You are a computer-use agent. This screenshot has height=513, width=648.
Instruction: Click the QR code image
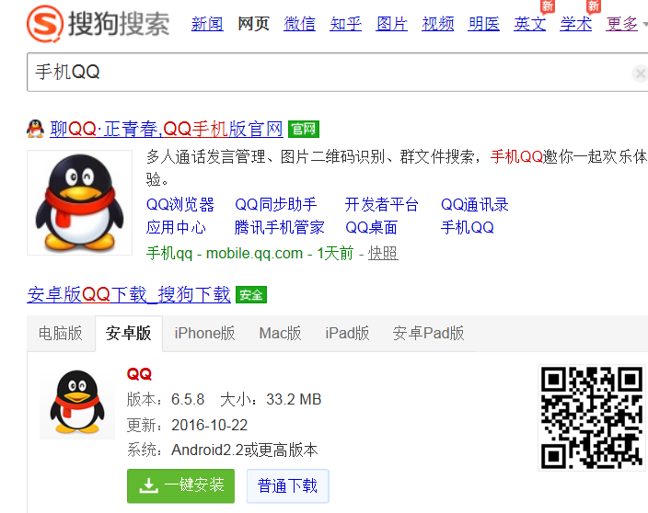click(x=592, y=417)
